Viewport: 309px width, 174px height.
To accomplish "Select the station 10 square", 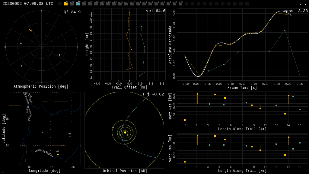I will click(120, 4).
